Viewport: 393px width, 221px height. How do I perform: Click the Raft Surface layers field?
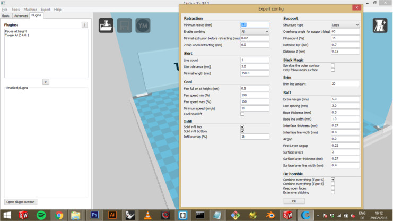[345, 152]
